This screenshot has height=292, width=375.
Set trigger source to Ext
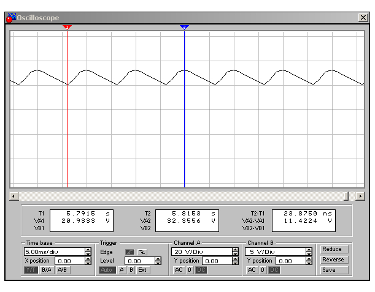tap(142, 270)
